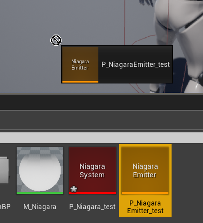This screenshot has height=223, width=203.
Task: Click the partially visible folder asset thumbnail
Action: (x=4, y=170)
